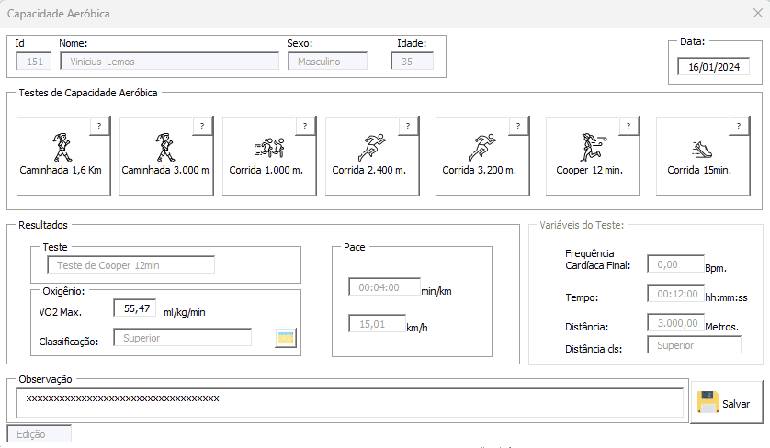The height and width of the screenshot is (448, 770).
Task: Select the Corrida 3.200 m test
Action: pos(481,156)
